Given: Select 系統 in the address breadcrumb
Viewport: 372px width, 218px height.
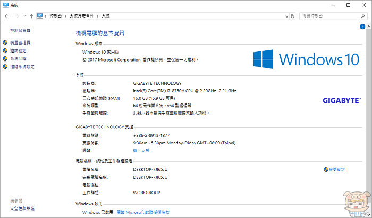Looking at the screenshot, I should click(x=106, y=16).
